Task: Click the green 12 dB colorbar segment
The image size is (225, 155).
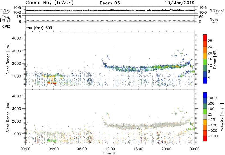Action: point(205,62)
